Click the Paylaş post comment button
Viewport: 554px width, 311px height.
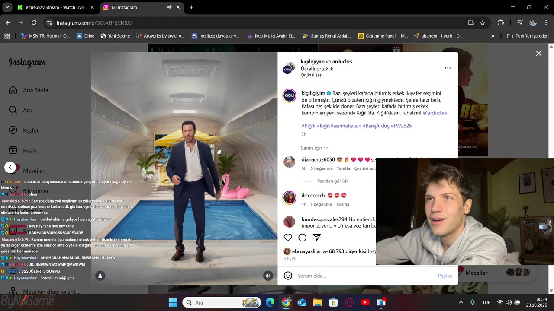pyautogui.click(x=445, y=276)
